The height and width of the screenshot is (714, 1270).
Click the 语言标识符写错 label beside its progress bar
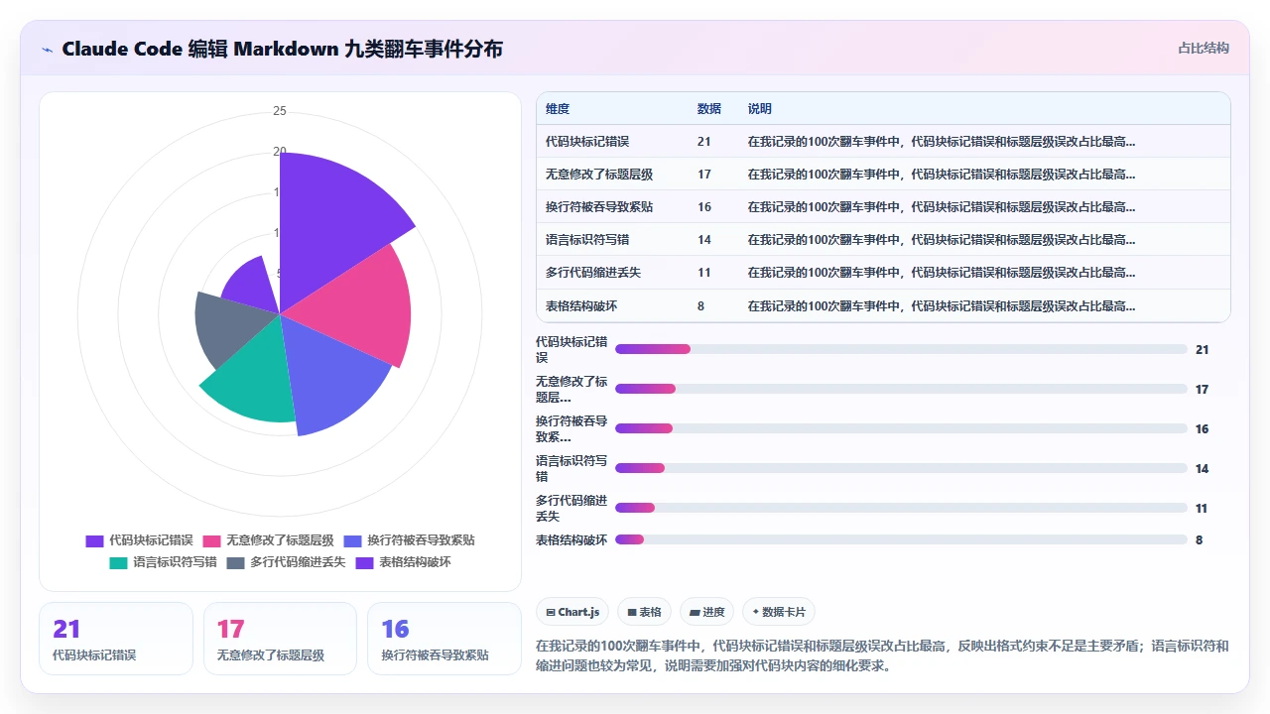point(571,468)
